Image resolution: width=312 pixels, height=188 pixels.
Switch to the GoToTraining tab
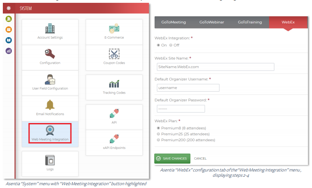pos(250,22)
